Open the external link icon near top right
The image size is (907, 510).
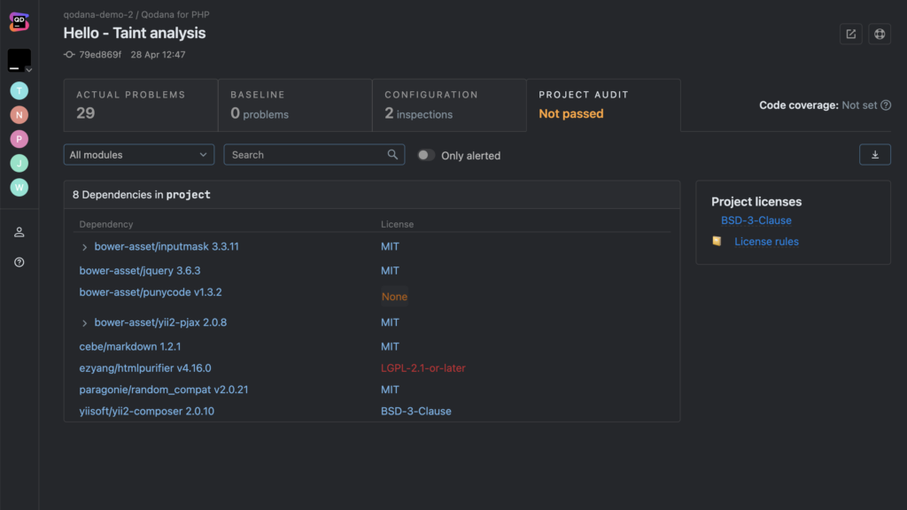pos(850,34)
